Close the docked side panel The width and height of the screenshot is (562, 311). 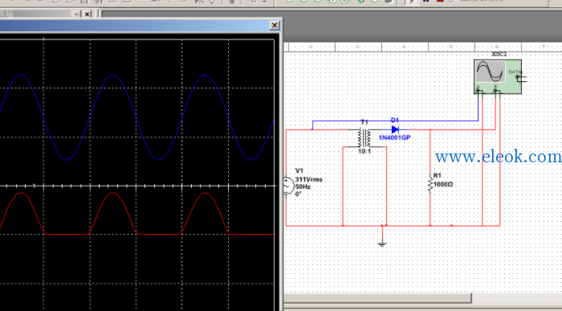click(87, 14)
